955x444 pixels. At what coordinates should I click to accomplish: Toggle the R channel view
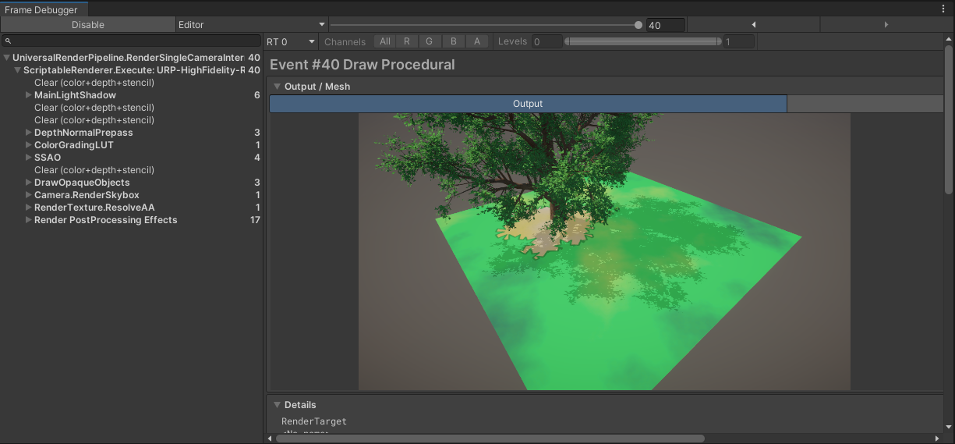click(x=407, y=41)
